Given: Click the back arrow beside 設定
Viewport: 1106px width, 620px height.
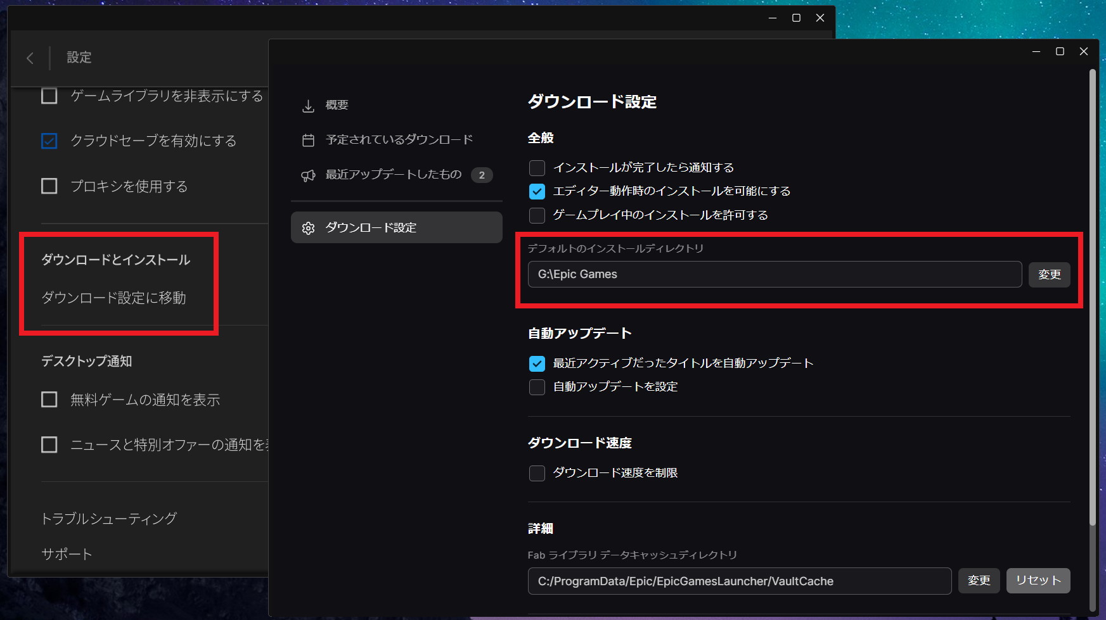Looking at the screenshot, I should pos(30,58).
